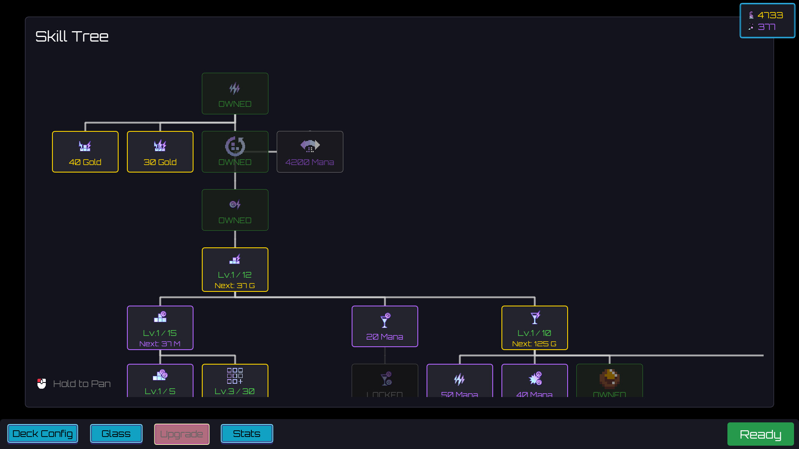Upgrade the Lv.1/15 skill costing 37 M

click(x=160, y=328)
